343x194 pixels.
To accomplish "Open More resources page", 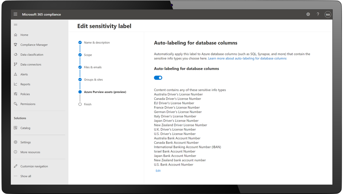I will (x=30, y=152).
